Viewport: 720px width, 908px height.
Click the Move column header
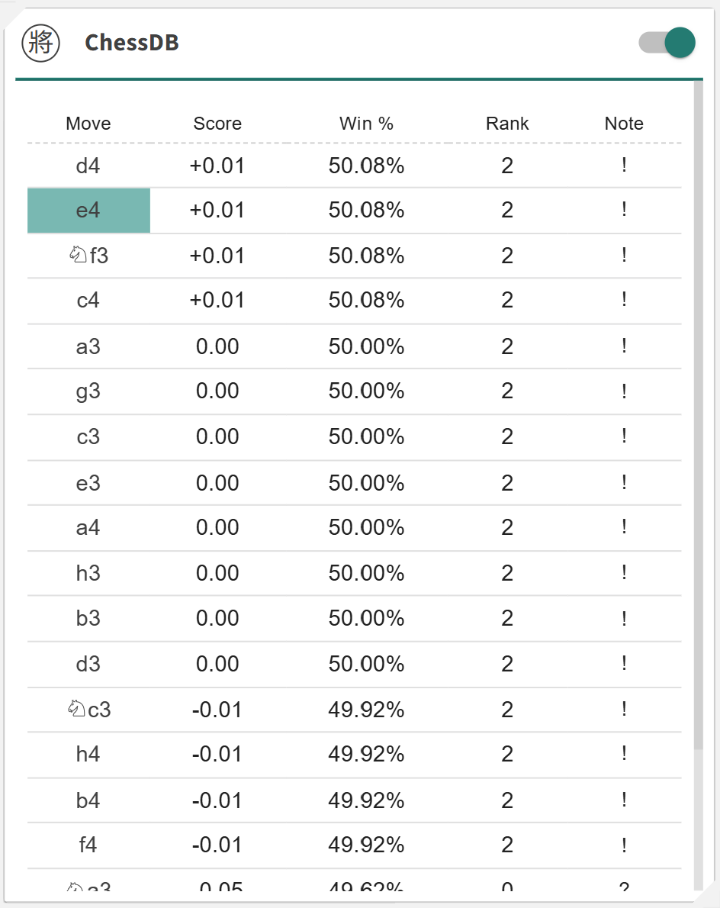click(88, 124)
